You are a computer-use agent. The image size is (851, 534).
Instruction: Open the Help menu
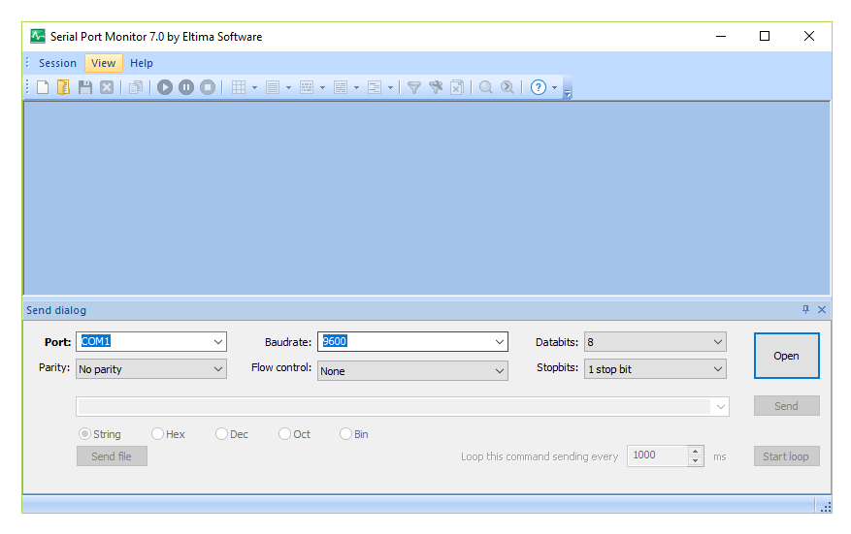[141, 63]
